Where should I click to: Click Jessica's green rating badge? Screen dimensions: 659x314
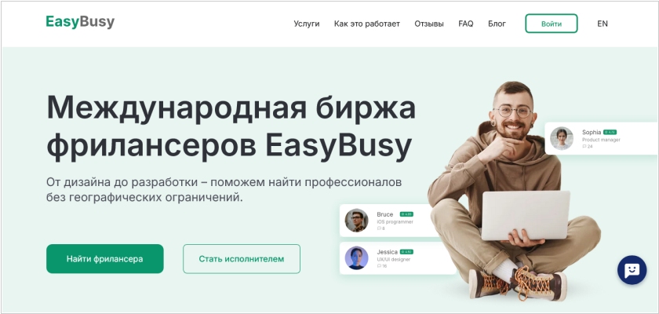tap(406, 252)
